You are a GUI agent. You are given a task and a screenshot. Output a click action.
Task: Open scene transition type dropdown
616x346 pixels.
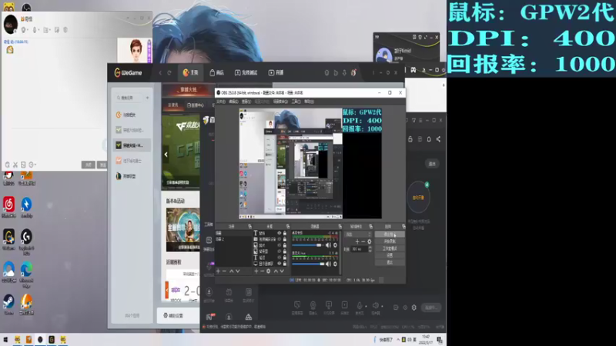coord(357,235)
